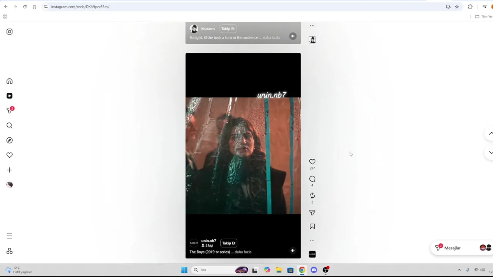Open Reels section in sidebar
493x277 pixels.
point(10,96)
